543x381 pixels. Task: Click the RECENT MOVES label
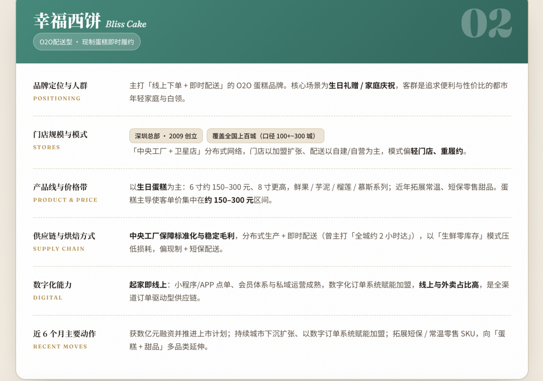point(60,346)
